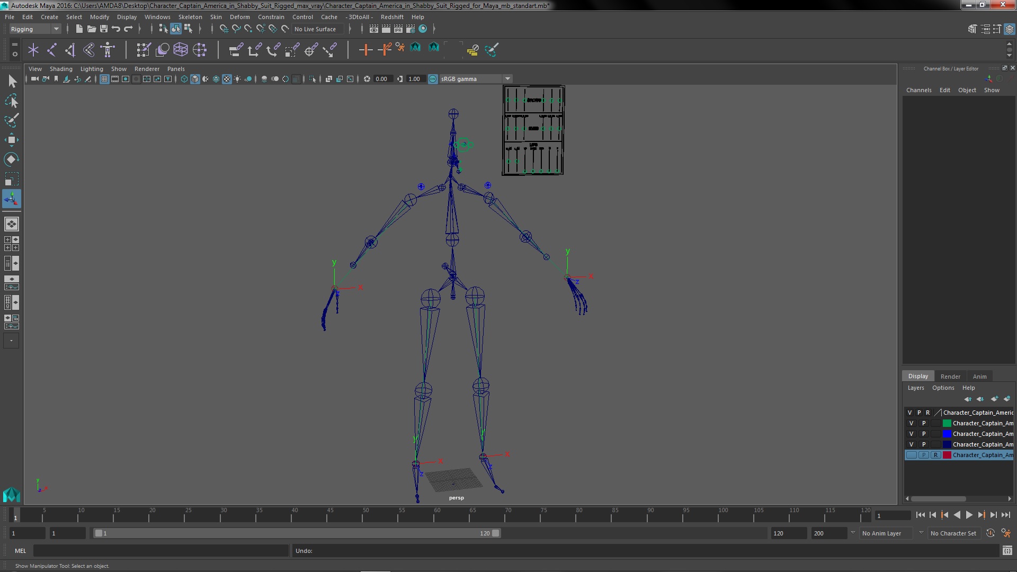Click the playback end time 120 field
This screenshot has width=1017, height=572.
[x=788, y=533]
